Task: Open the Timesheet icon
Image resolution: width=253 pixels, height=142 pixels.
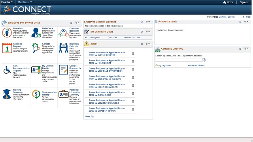Action: click(x=7, y=32)
